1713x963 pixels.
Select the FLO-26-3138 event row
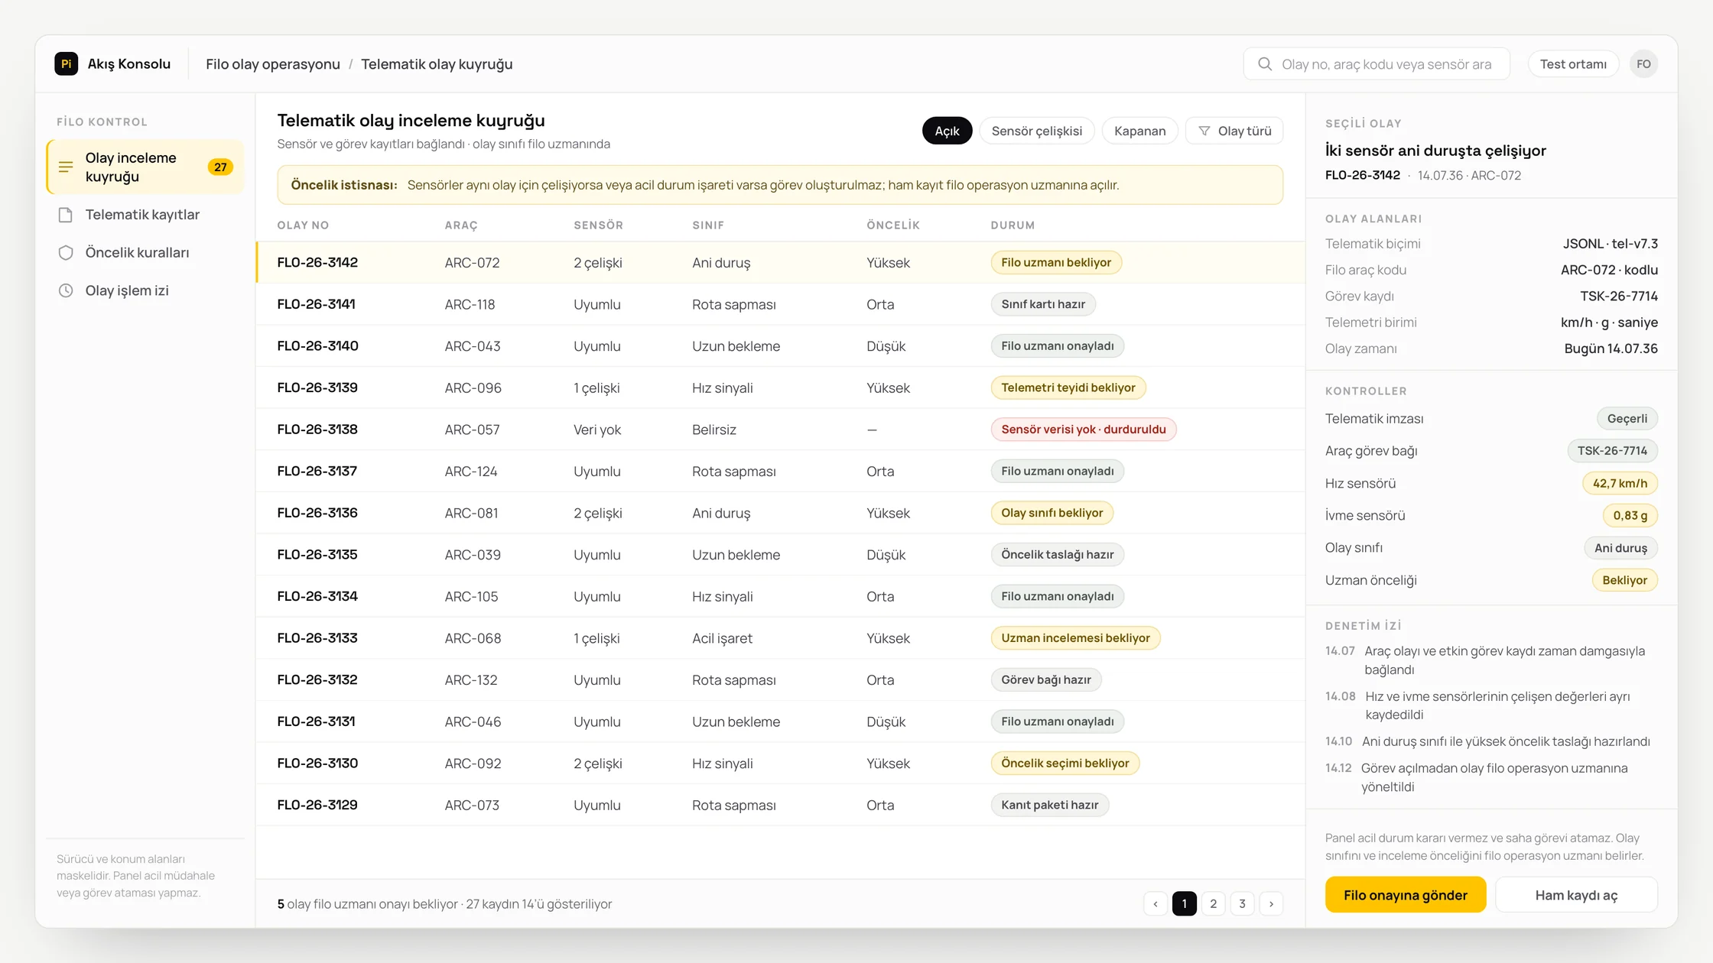(780, 430)
